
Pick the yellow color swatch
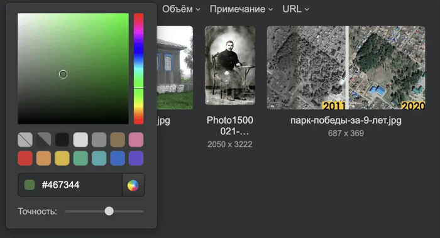(62, 158)
